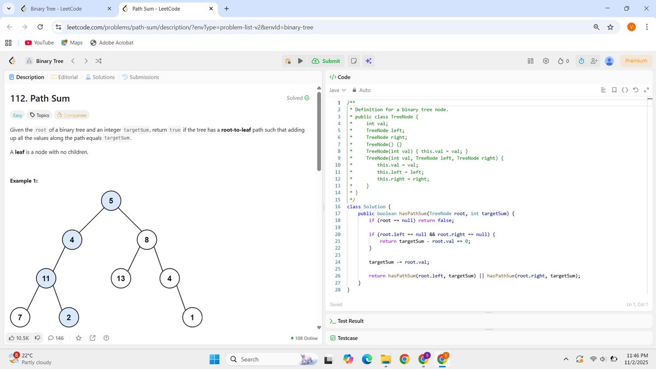Share the problem link icon
Viewport: 656px width, 369px height.
(x=92, y=338)
